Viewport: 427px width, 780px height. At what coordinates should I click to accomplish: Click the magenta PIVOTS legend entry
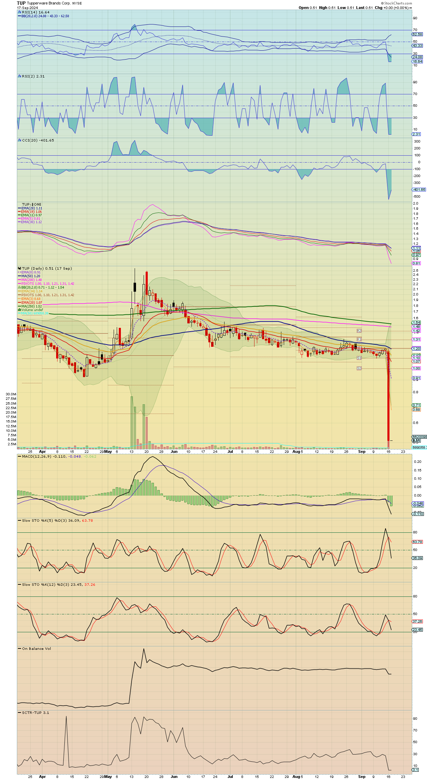(46, 283)
